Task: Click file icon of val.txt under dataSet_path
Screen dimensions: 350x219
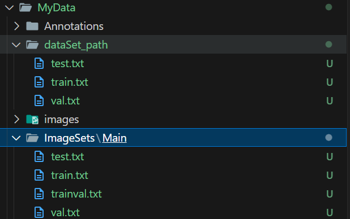Action: coord(39,100)
